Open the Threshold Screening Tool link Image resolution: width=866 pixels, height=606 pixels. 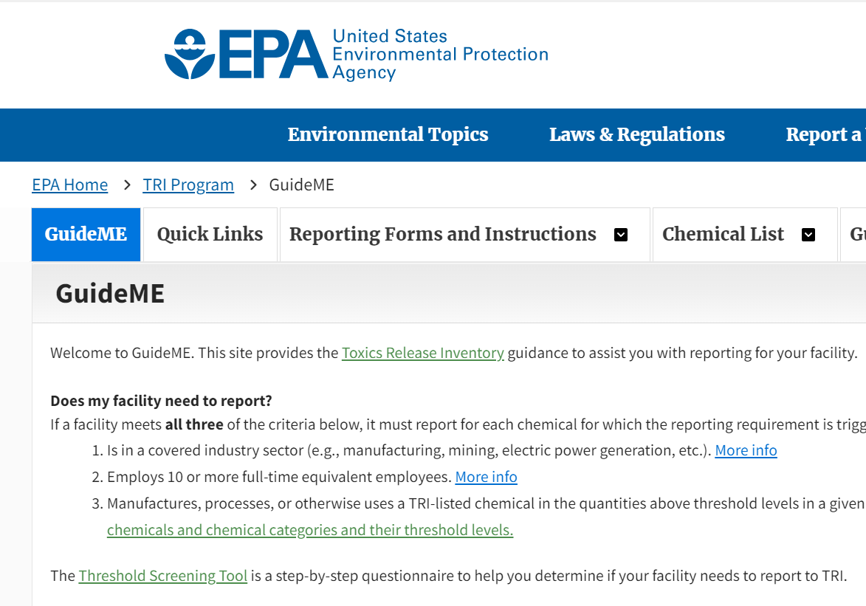tap(162, 576)
